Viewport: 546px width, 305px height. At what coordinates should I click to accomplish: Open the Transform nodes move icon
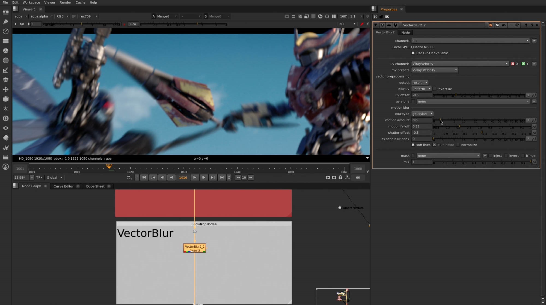5,89
